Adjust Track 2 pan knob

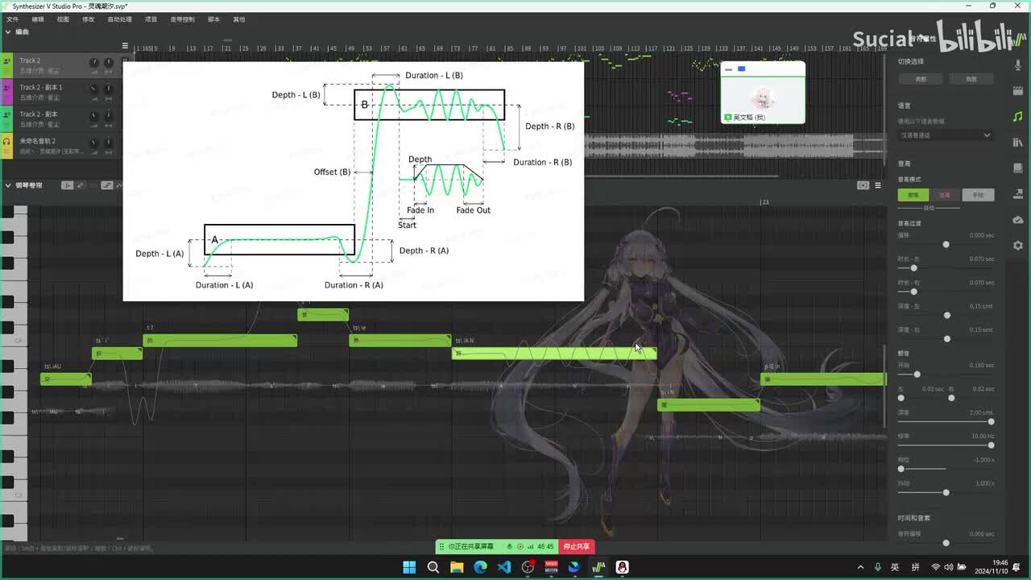(x=108, y=63)
